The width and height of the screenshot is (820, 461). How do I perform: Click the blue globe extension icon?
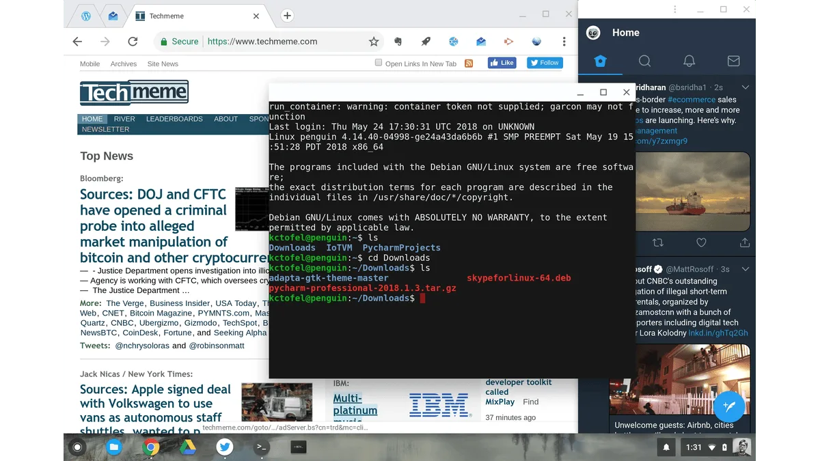pos(453,42)
